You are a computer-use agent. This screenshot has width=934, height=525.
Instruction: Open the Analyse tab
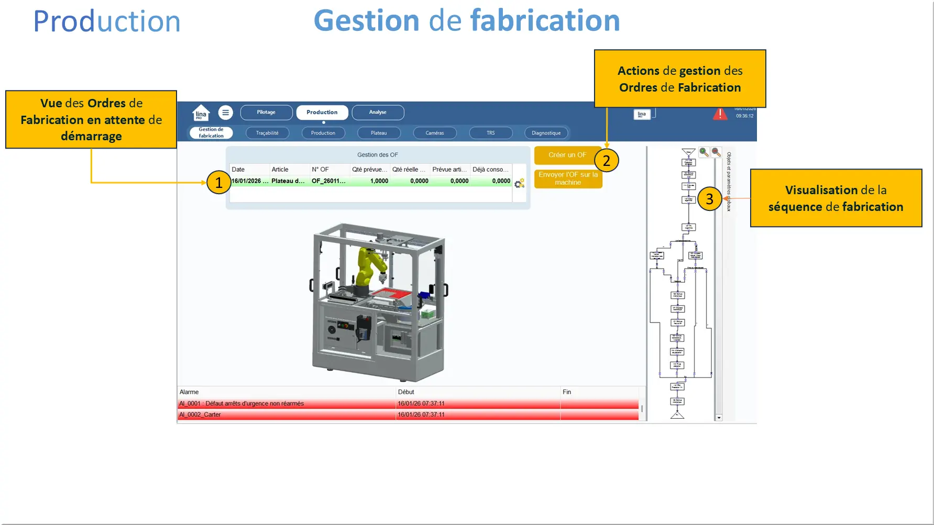point(378,112)
